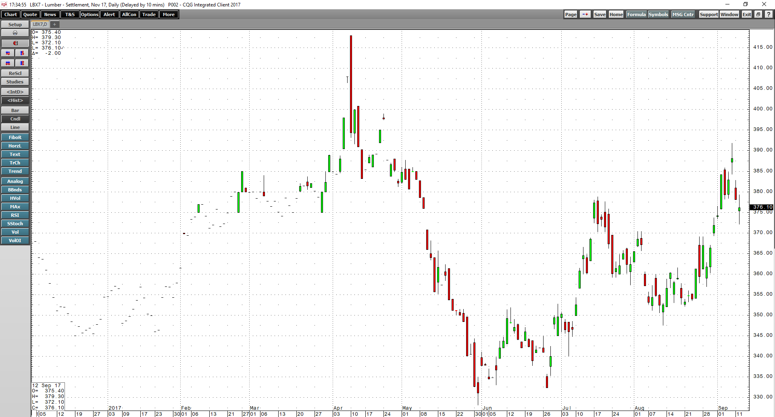
Task: Select the TrCh trend channel tool
Action: (x=15, y=163)
